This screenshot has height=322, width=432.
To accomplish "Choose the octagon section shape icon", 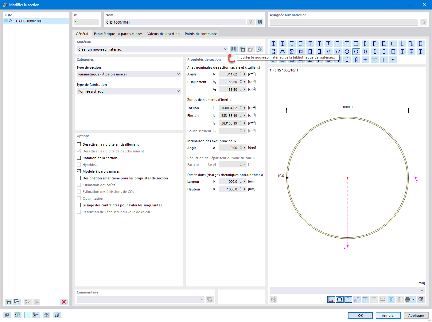I will pos(347,52).
